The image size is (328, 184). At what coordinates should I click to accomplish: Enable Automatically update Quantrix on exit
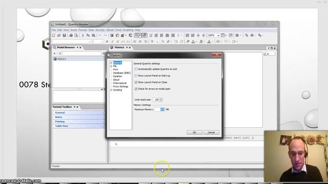[x=136, y=69]
